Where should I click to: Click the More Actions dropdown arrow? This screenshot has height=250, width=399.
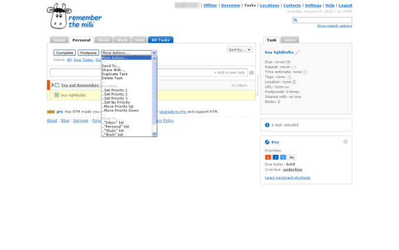coord(154,53)
